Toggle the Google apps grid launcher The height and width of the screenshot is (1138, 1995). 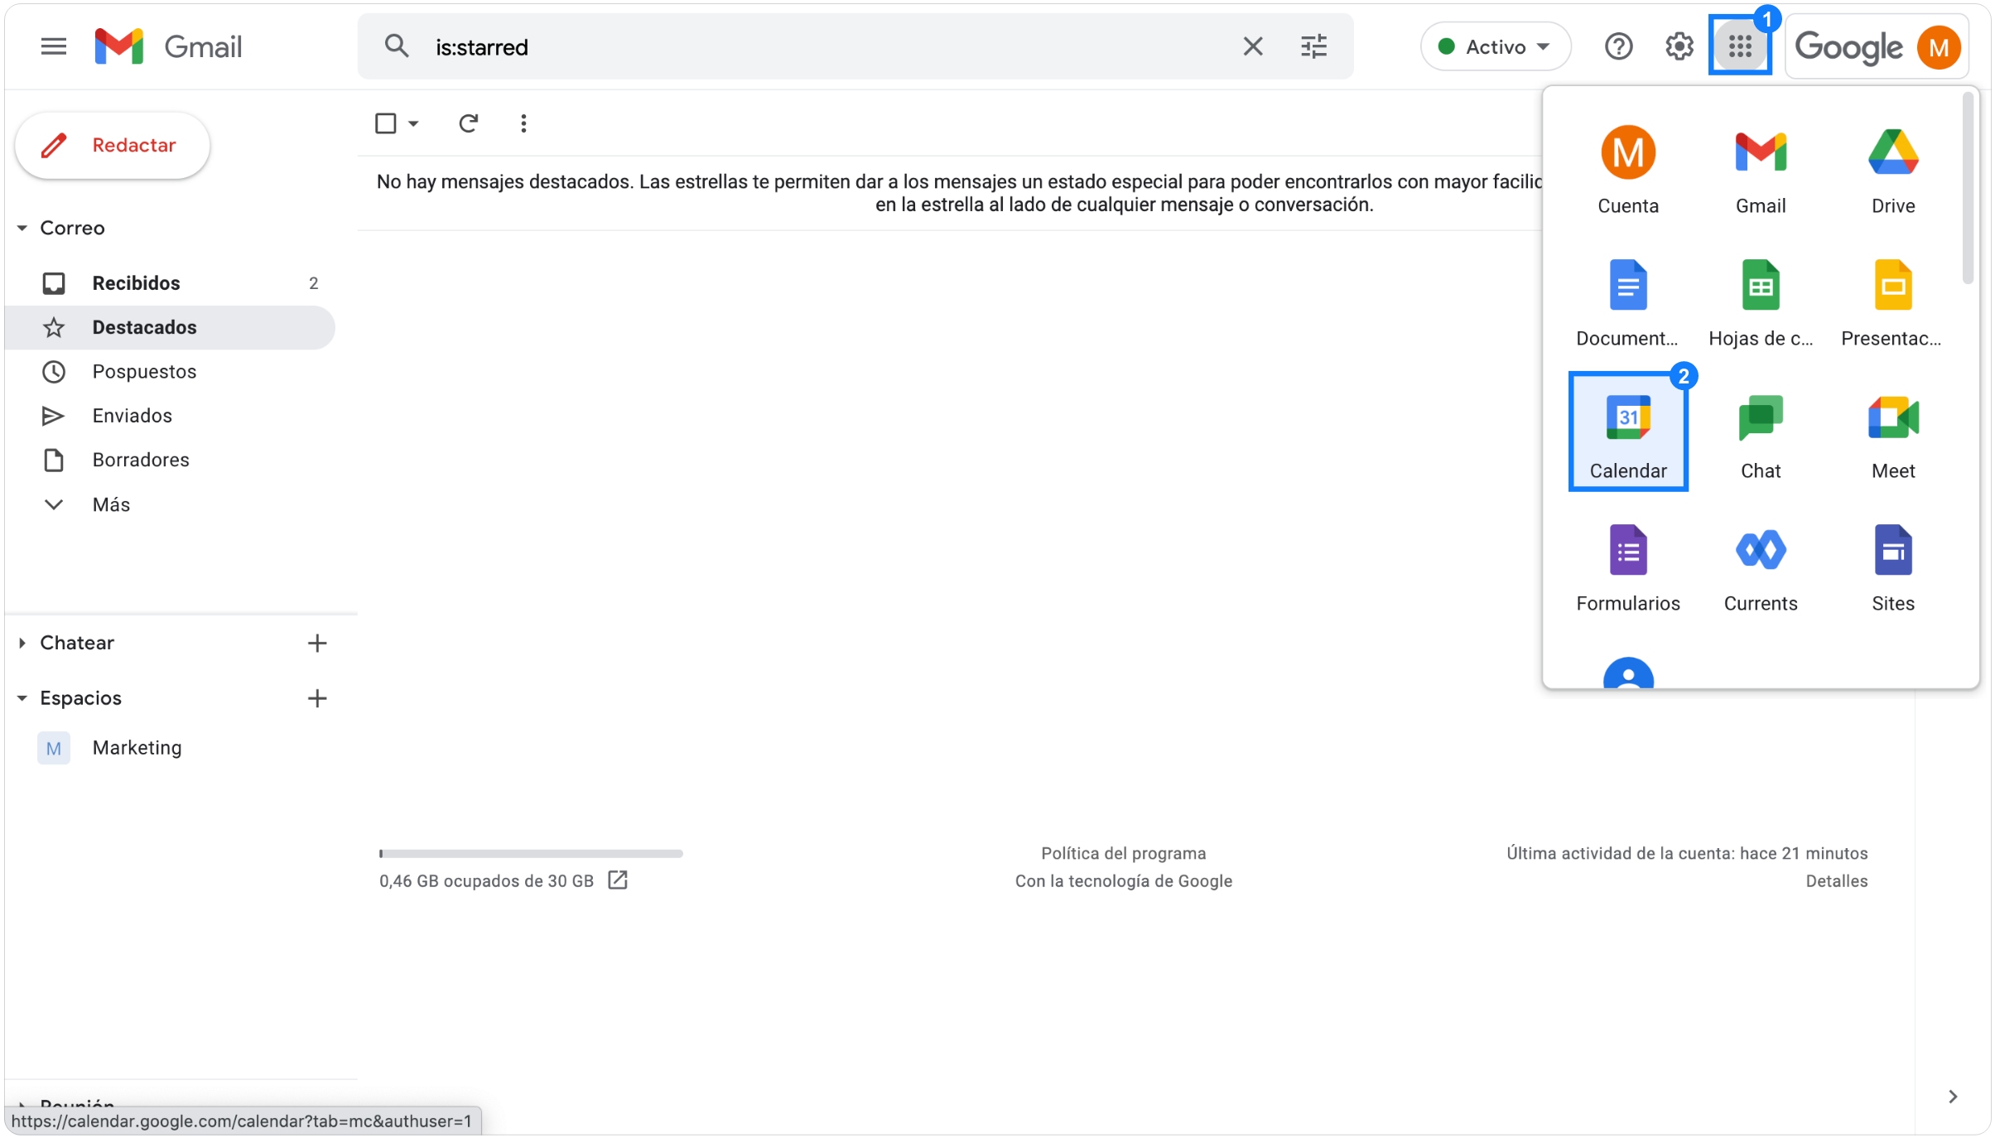[1740, 46]
